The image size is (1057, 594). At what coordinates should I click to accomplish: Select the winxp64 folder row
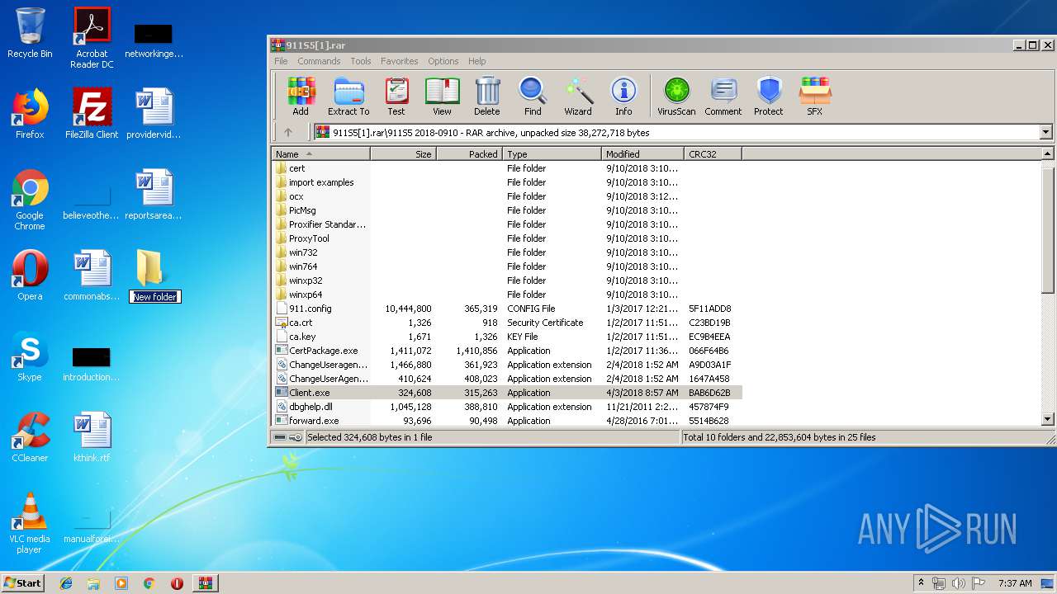coord(506,295)
